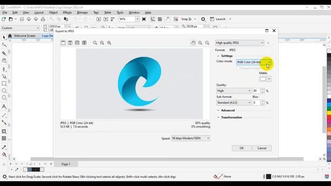Pick yellow swatch in color palette
The width and height of the screenshot is (331, 186).
coord(329,113)
